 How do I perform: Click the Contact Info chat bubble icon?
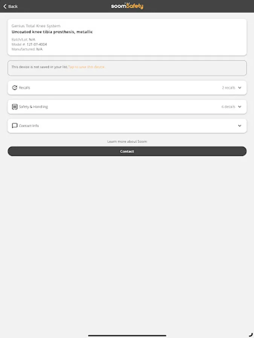14,126
